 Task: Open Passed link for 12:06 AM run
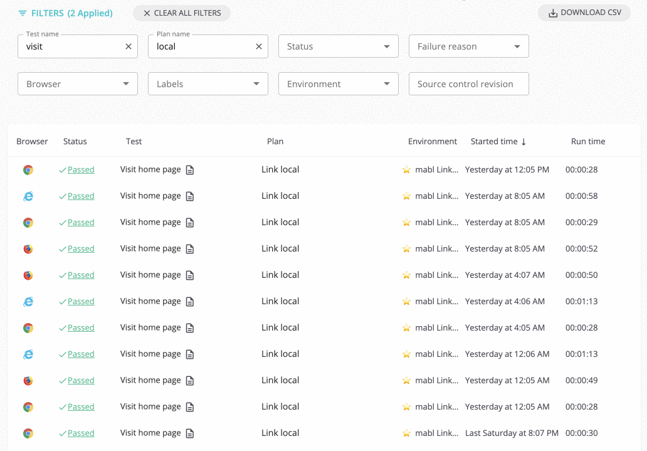click(81, 354)
